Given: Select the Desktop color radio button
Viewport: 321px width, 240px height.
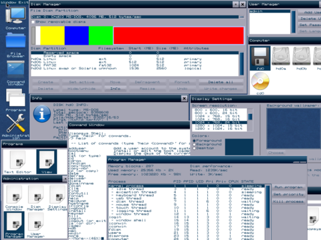Looking at the screenshot, I should [194, 148].
